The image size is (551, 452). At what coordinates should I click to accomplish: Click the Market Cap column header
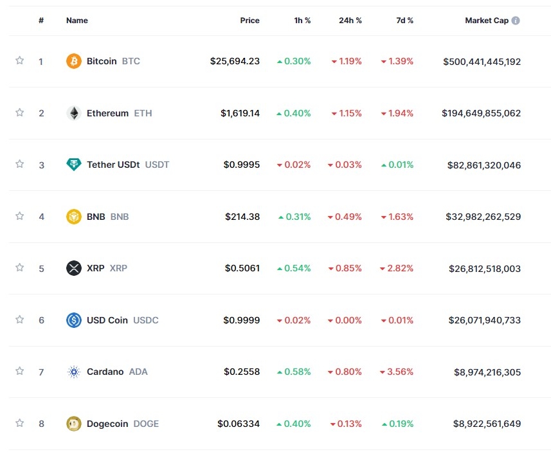coord(487,20)
